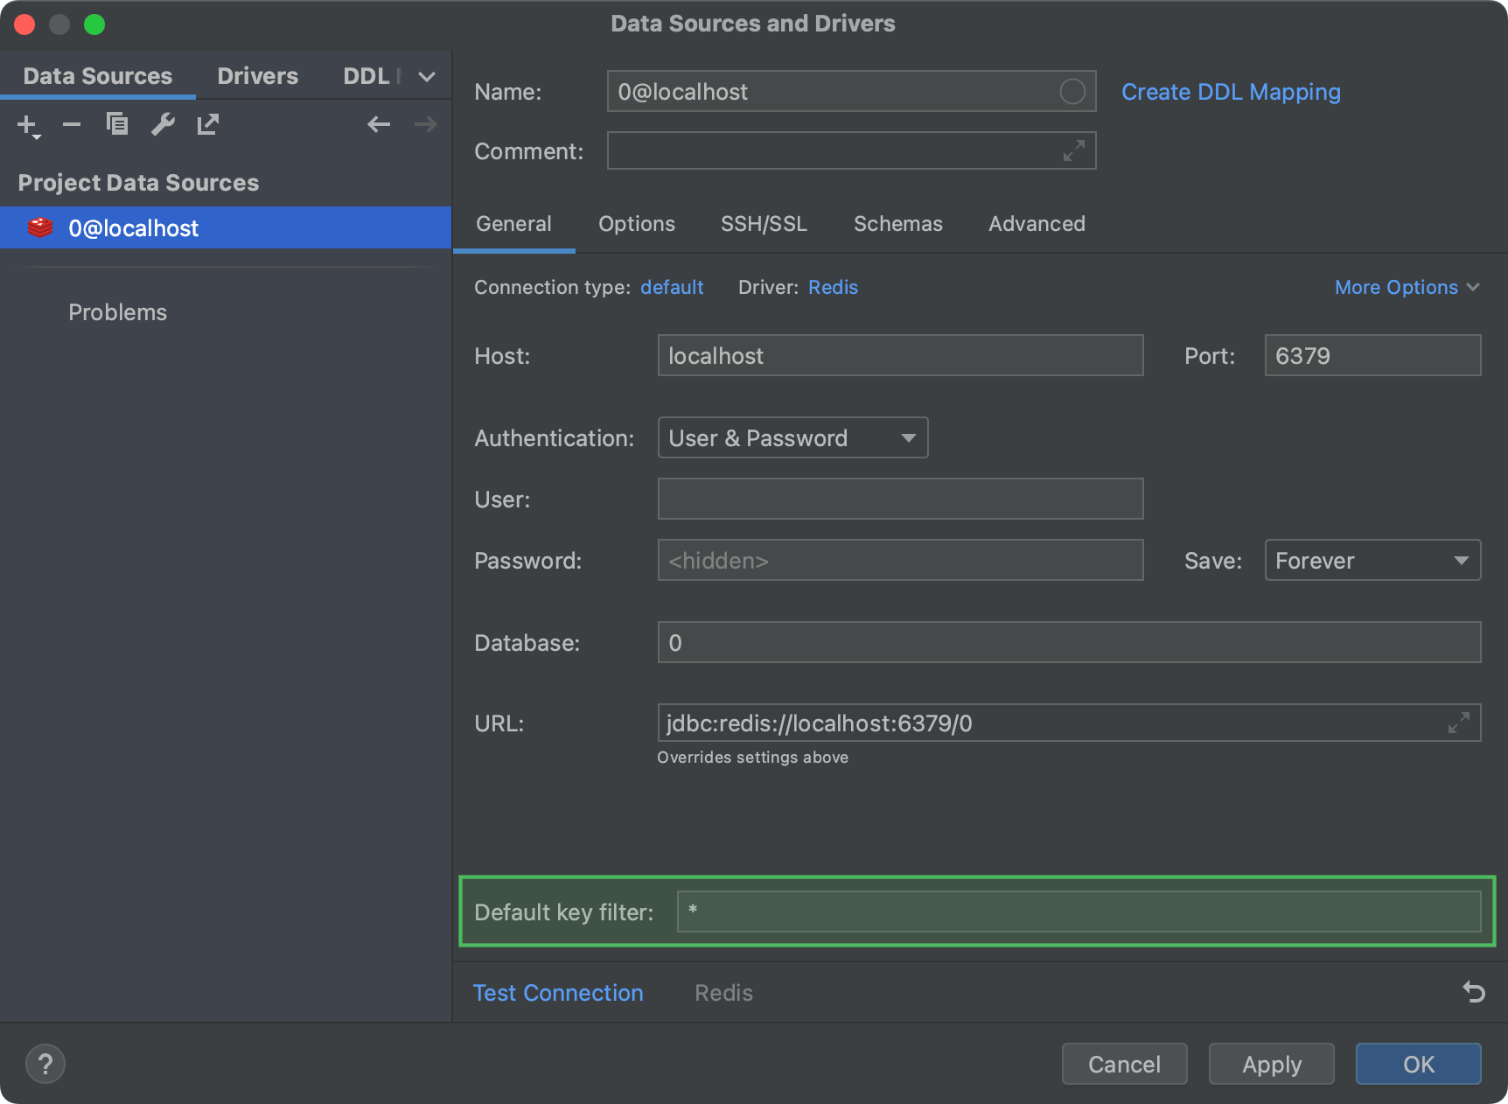
Task: Click the add data source plus icon
Action: click(28, 125)
